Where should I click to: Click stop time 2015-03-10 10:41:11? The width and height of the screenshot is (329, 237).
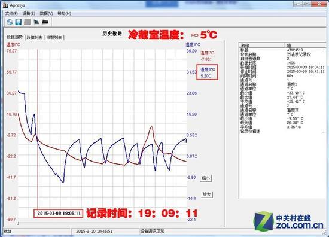(x=306, y=72)
